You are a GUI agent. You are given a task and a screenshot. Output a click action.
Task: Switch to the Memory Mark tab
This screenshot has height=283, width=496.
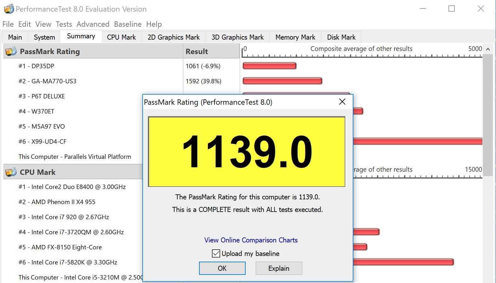[295, 37]
